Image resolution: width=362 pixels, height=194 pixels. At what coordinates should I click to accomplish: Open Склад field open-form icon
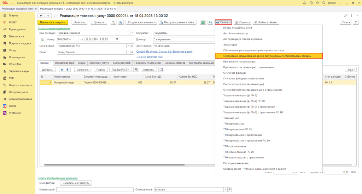pos(132,52)
